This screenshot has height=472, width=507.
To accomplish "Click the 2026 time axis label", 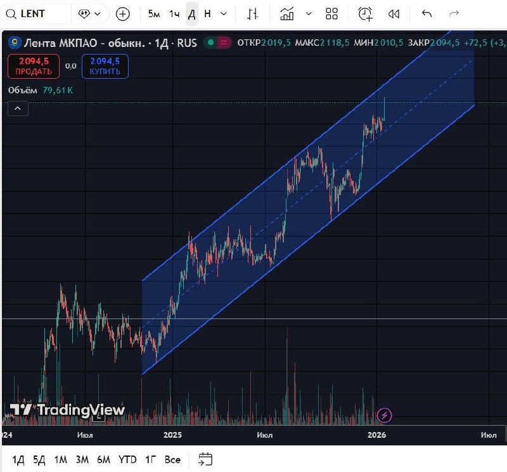I will 376,435.
